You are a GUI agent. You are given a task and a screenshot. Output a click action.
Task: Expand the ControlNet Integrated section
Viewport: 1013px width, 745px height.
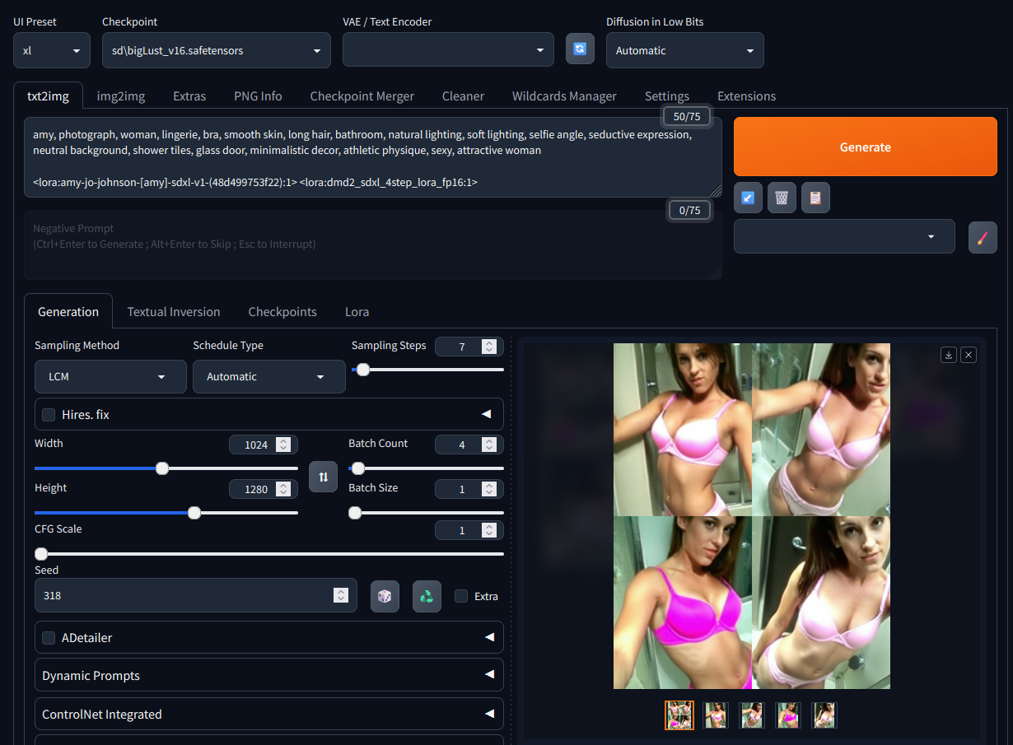coord(269,714)
